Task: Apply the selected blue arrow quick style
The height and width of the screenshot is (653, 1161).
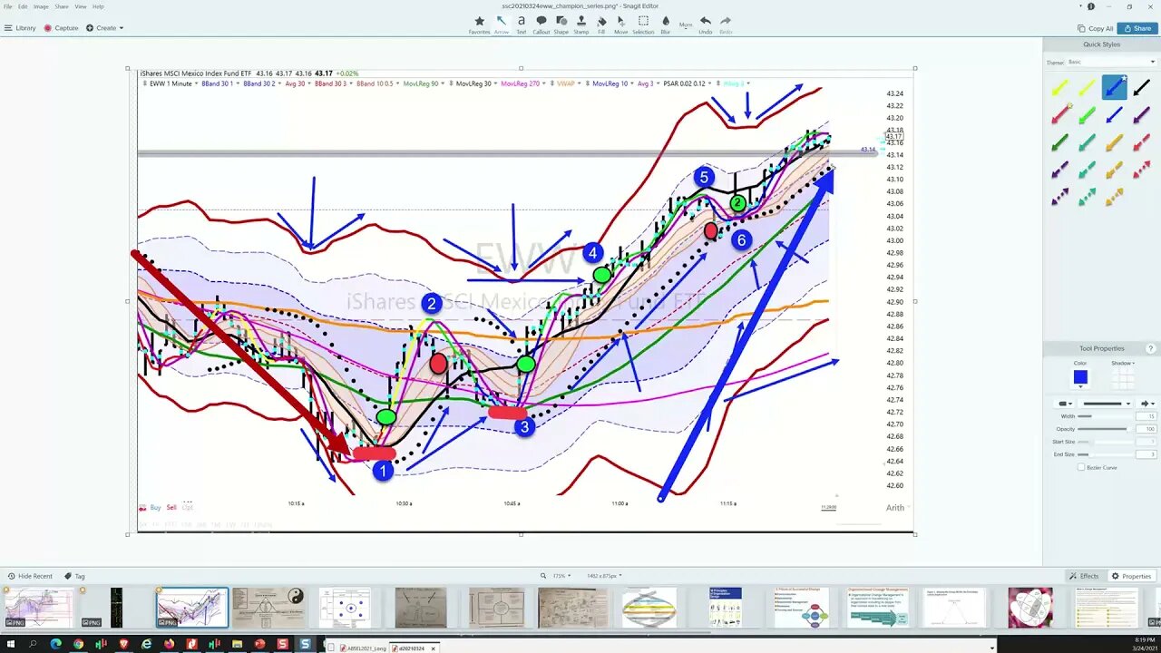Action: 1115,88
